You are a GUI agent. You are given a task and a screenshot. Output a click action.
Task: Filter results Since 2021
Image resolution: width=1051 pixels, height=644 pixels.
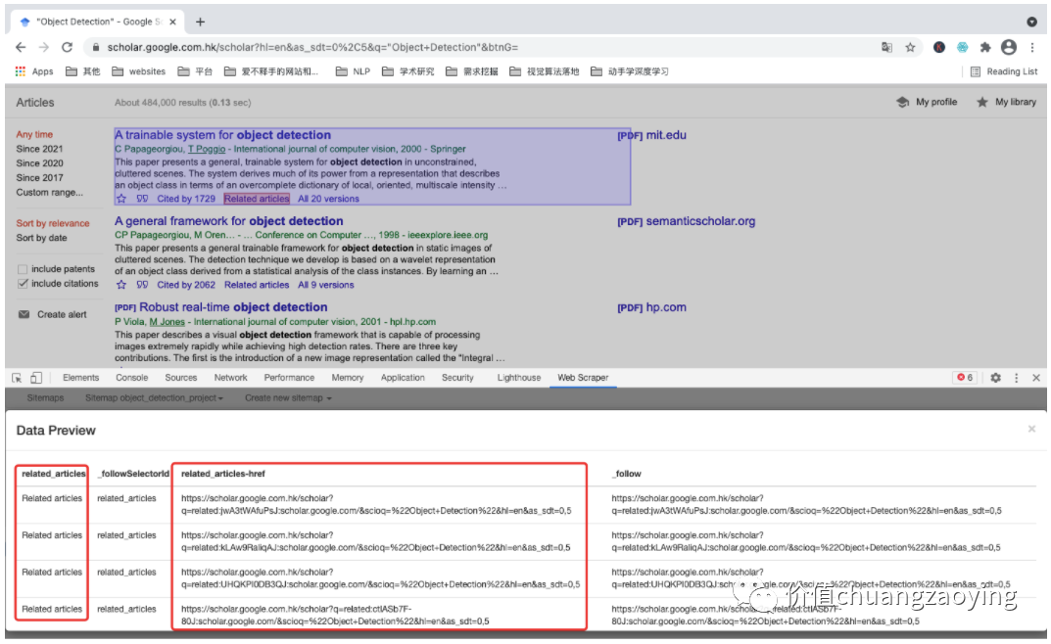tap(39, 150)
